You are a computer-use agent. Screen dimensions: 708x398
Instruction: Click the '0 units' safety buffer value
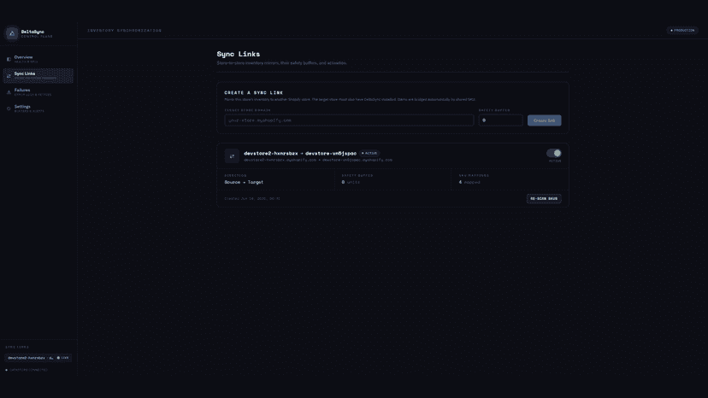point(351,182)
